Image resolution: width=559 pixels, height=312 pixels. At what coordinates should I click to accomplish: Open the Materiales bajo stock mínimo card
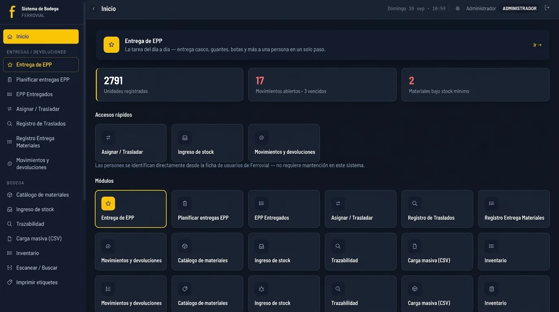[x=475, y=84]
